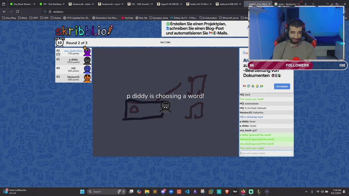Open the Task View taskbar icon

coord(131,192)
